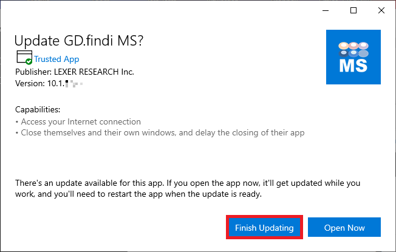This screenshot has height=252, width=396.
Task: Click the Finish Updating button
Action: tap(264, 228)
